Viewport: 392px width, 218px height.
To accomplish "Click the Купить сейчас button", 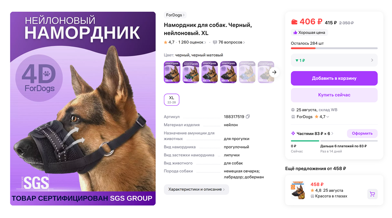I will point(334,95).
